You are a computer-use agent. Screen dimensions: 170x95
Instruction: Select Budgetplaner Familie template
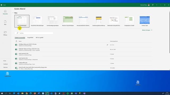[129, 21]
